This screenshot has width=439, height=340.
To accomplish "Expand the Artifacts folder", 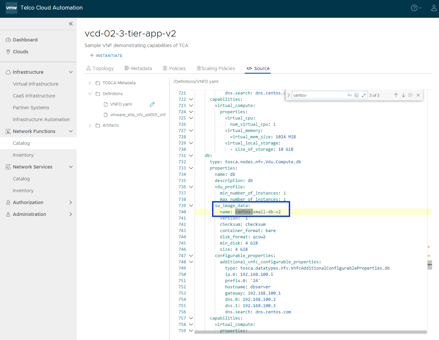I will click(x=90, y=125).
